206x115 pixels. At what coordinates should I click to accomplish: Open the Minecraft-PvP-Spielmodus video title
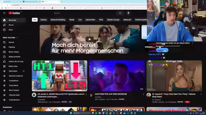click(x=61, y=95)
